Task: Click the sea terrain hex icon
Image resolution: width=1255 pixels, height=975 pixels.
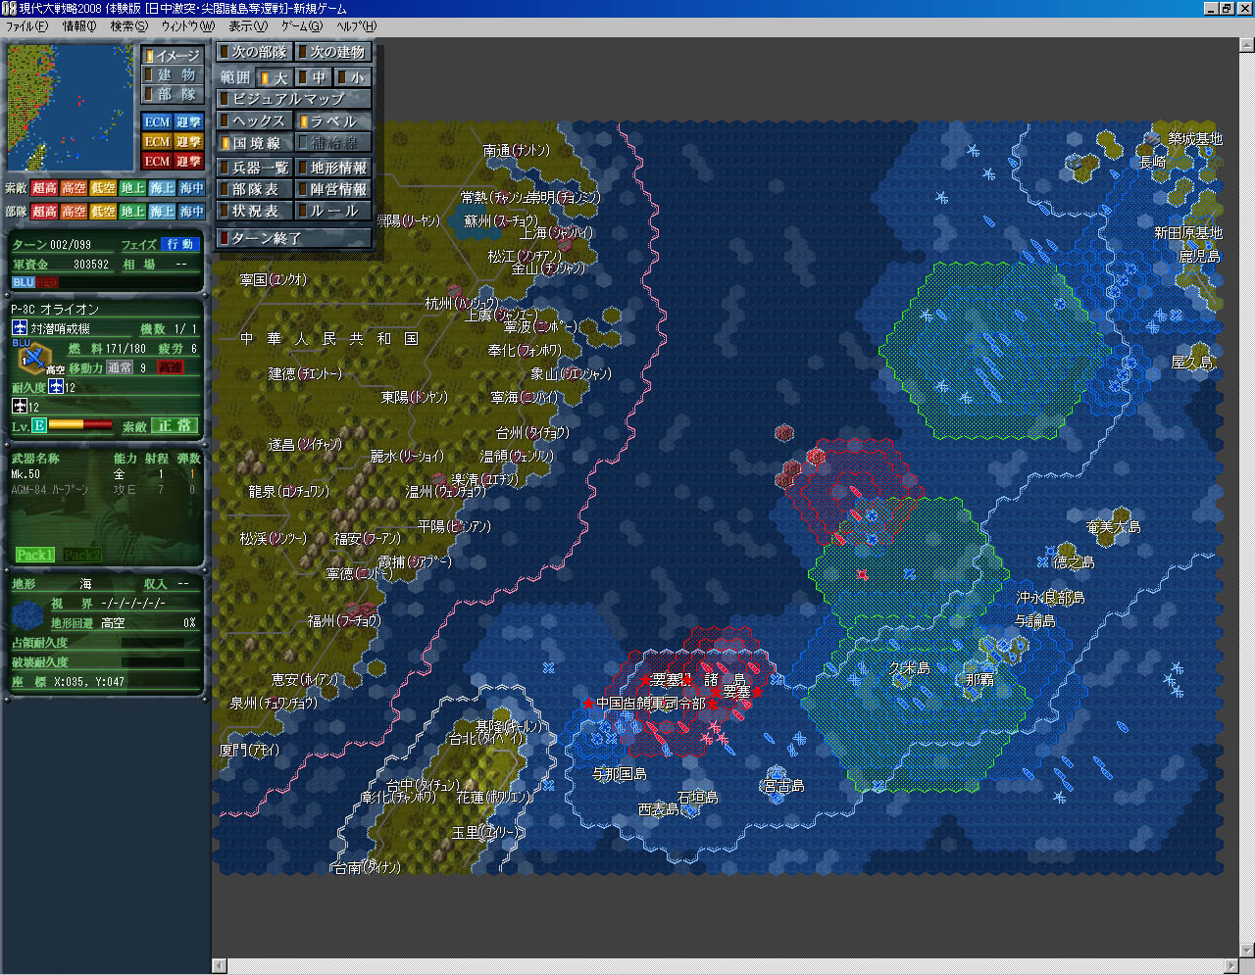Action: tap(26, 614)
